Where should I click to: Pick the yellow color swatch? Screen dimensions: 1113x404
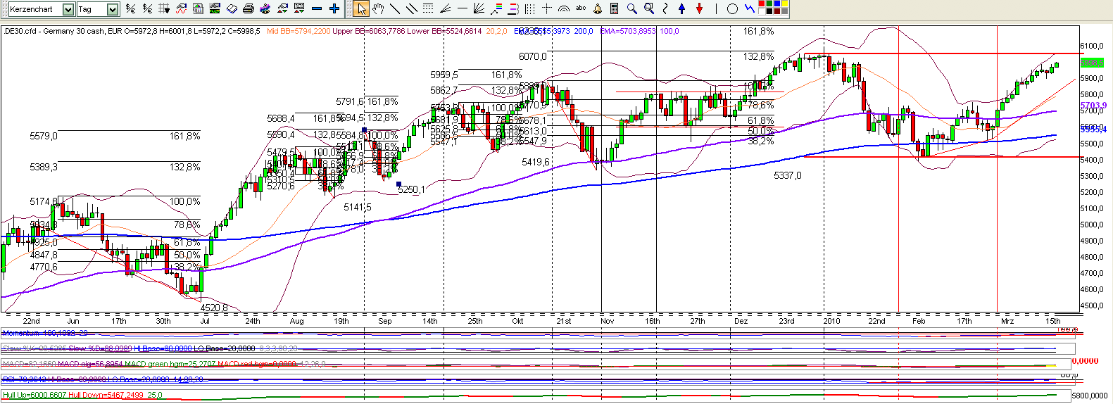pyautogui.click(x=785, y=4)
